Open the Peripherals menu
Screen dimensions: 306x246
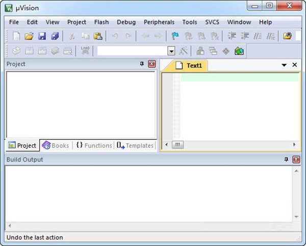(x=159, y=22)
